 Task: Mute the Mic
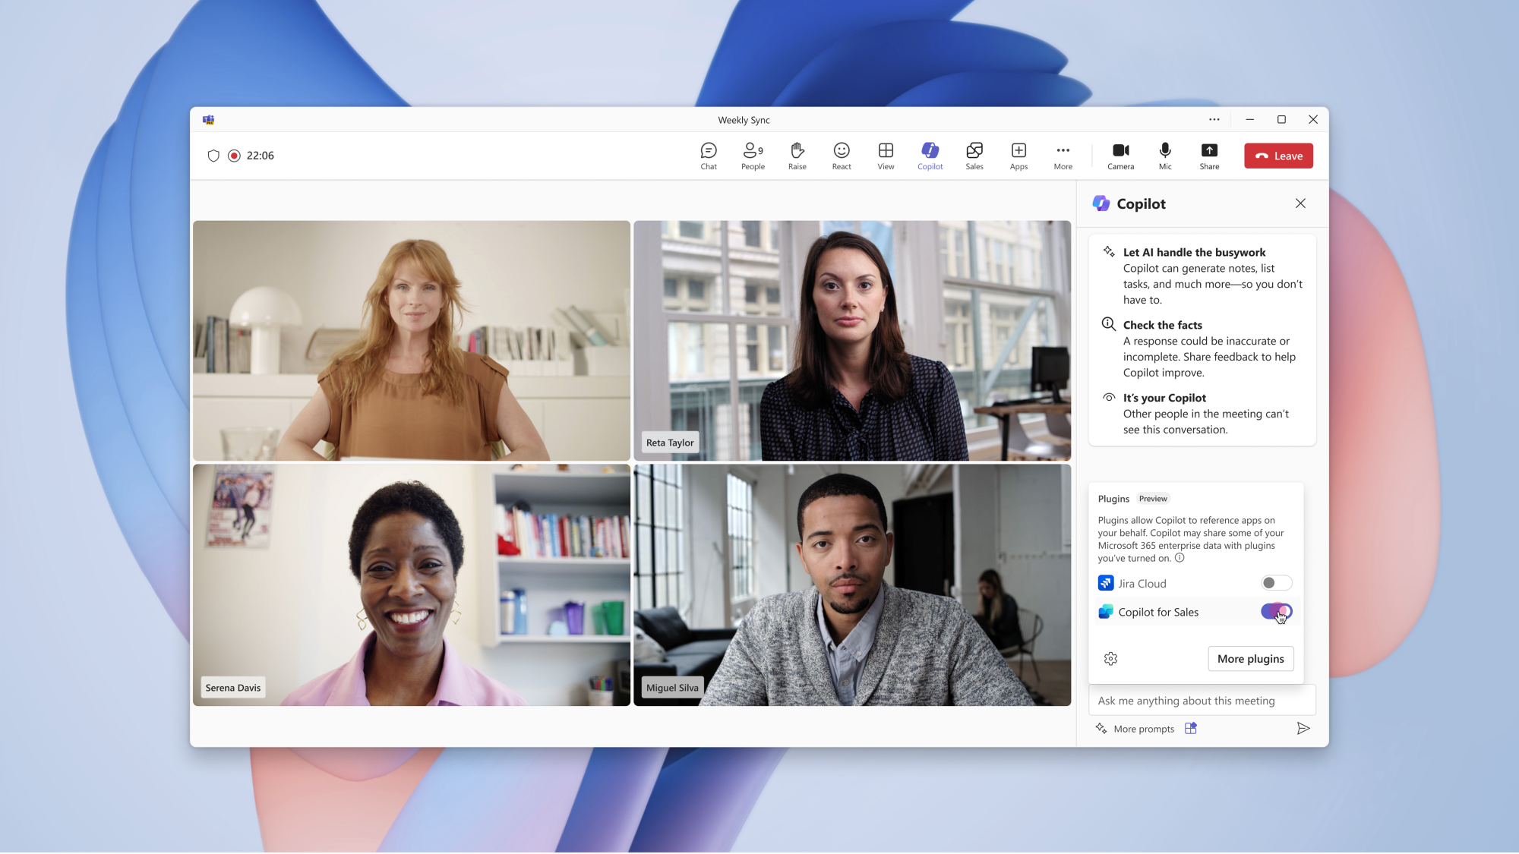[x=1165, y=156]
